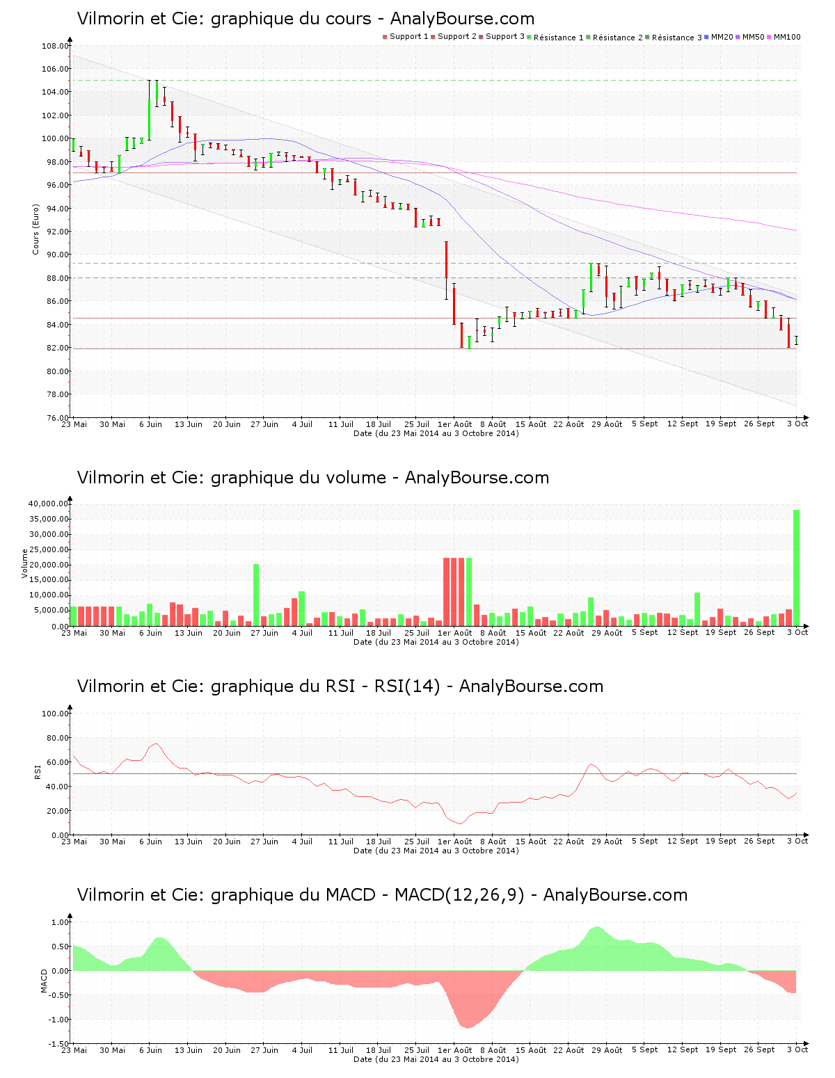The image size is (835, 1078).
Task: Click the 0.50 value on MACD axis
Action: click(61, 947)
